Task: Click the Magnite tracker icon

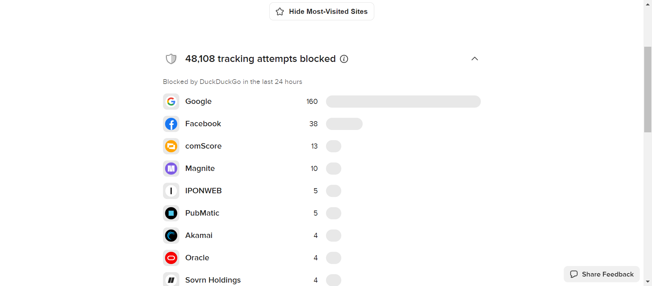Action: coord(171,169)
